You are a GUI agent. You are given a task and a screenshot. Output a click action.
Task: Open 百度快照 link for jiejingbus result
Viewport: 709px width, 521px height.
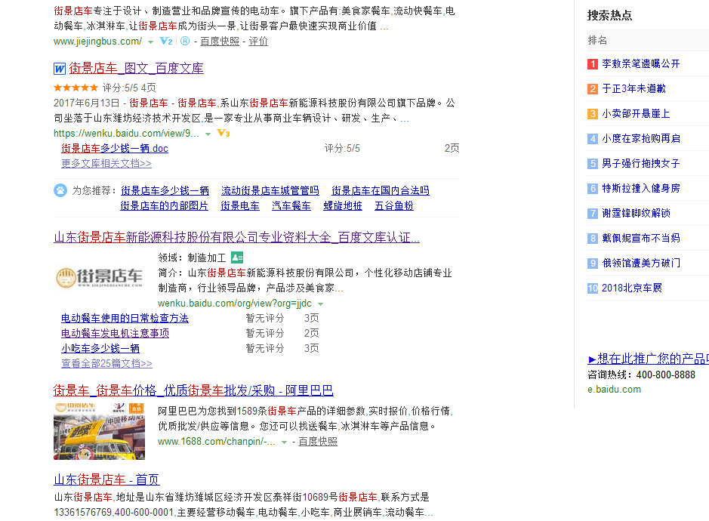click(x=219, y=42)
